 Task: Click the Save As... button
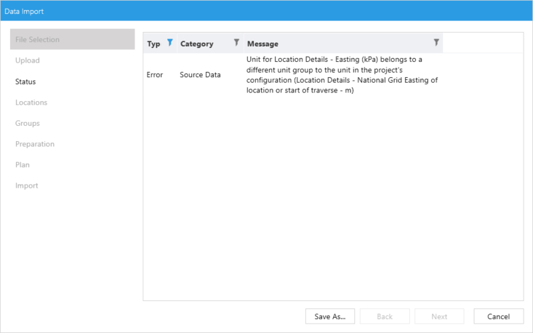point(330,316)
